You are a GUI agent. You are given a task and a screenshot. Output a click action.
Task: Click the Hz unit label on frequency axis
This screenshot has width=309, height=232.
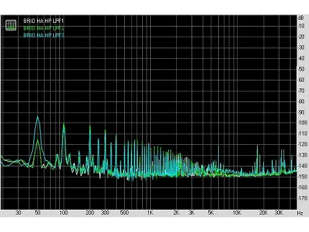pos(300,213)
